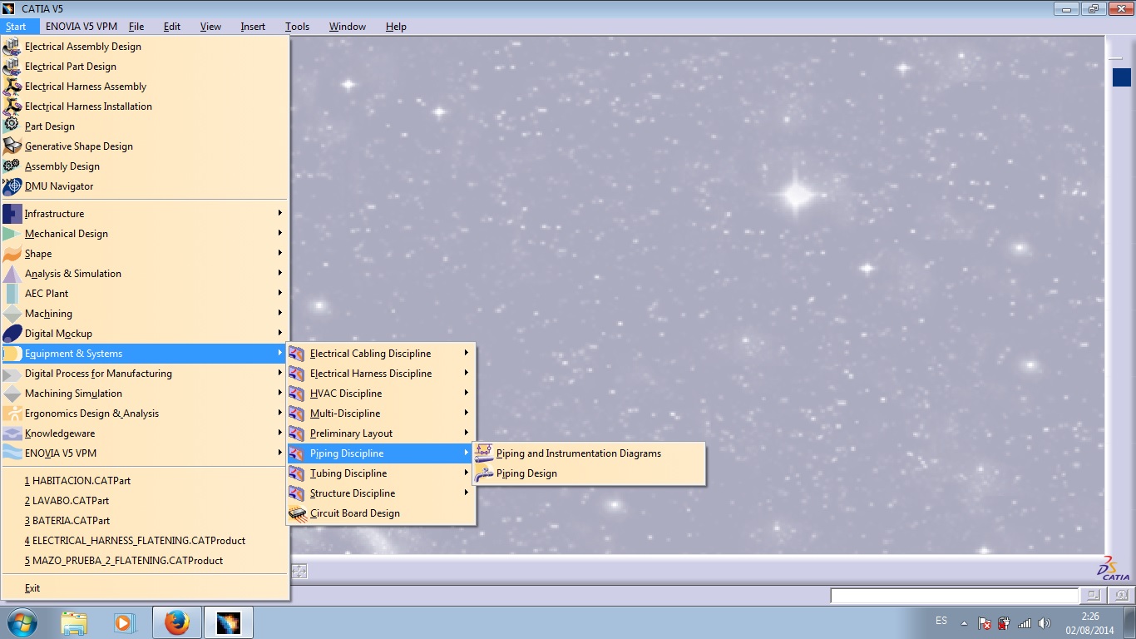This screenshot has height=639, width=1136.
Task: Click the Tubing Discipline icon
Action: [297, 473]
